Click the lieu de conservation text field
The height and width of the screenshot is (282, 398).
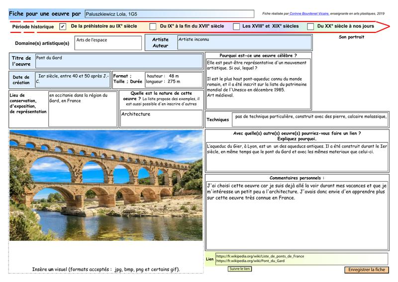(83, 109)
